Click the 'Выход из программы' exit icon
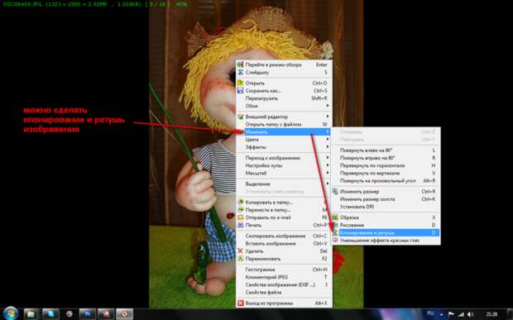This screenshot has width=513, height=320. point(241,303)
